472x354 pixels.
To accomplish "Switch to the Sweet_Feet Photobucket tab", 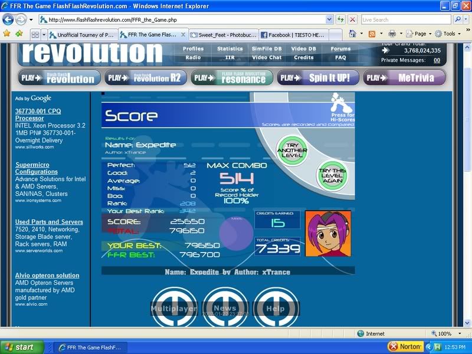I will click(x=222, y=35).
